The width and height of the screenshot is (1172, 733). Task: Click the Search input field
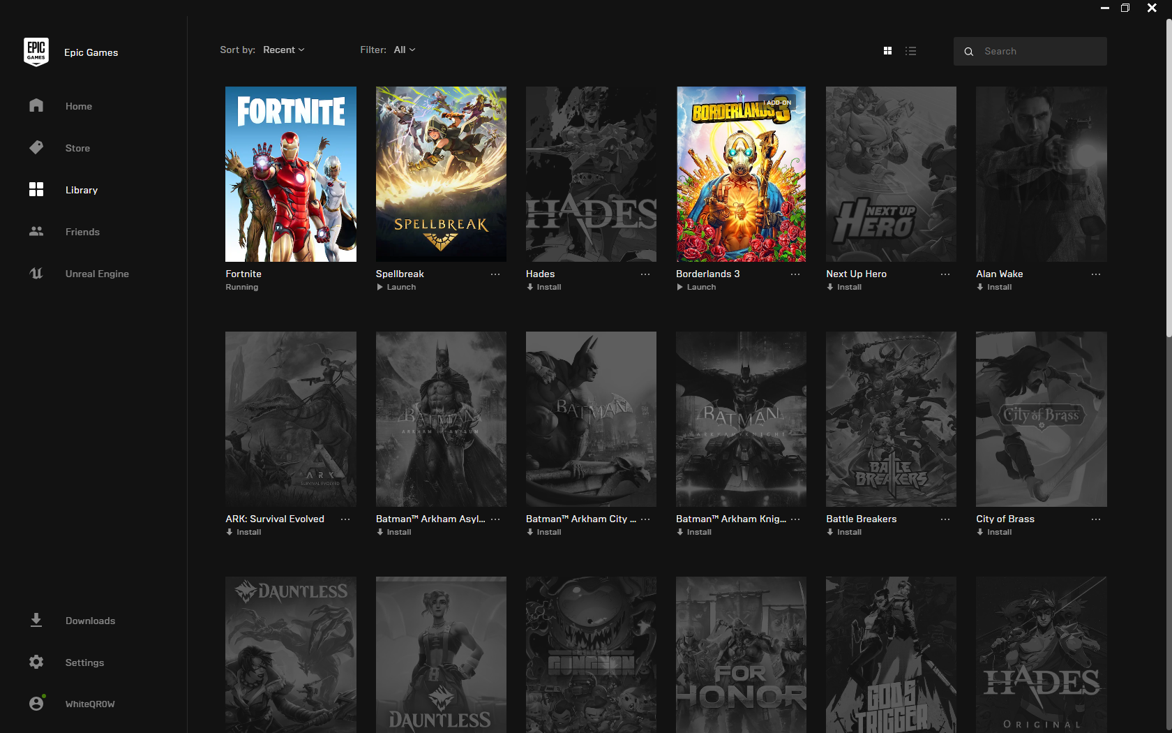[1030, 52]
